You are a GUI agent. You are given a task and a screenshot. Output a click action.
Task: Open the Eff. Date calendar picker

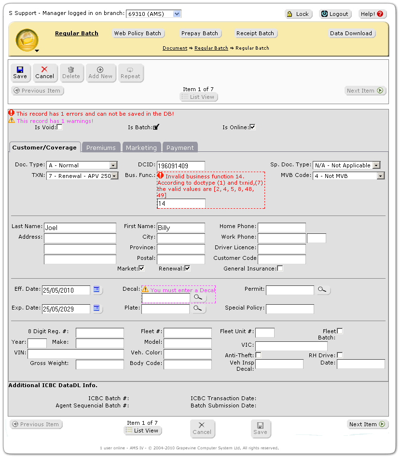[97, 290]
